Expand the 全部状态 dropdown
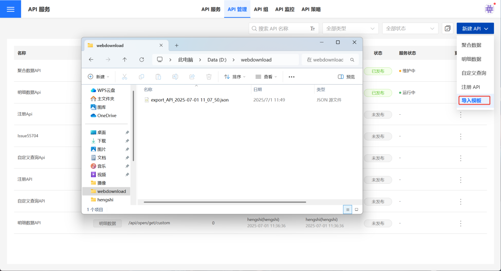 coord(410,28)
